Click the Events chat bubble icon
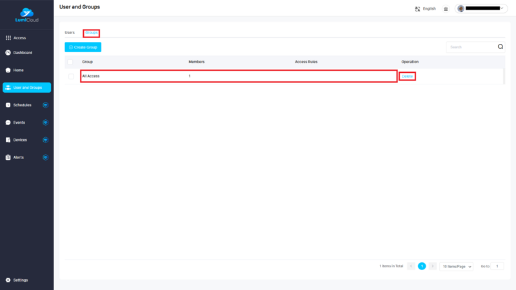 [x=8, y=122]
